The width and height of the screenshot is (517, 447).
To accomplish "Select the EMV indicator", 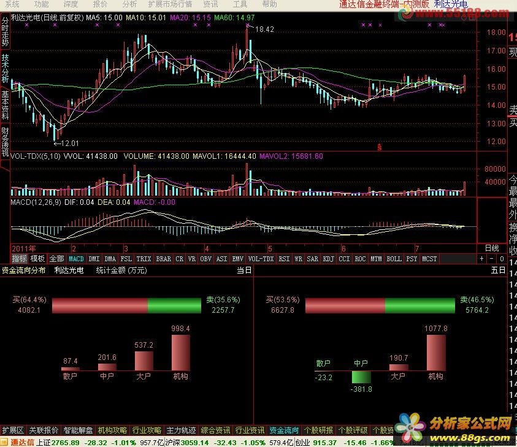I will tap(238, 259).
